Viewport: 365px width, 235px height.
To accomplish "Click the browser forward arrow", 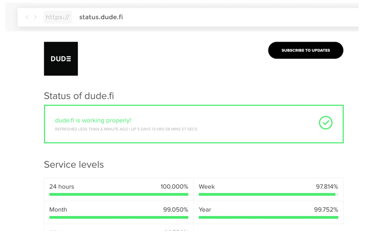I will 35,17.
